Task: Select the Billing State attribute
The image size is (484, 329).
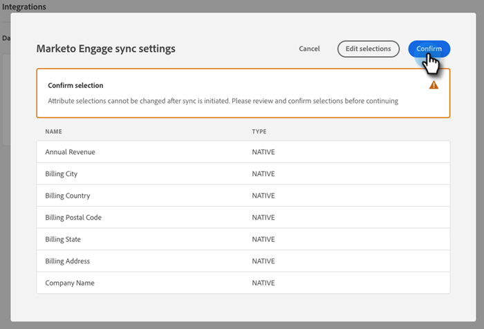Action: (63, 239)
